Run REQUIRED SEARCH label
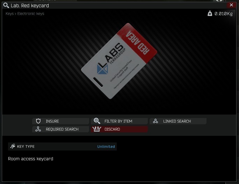 (62, 129)
